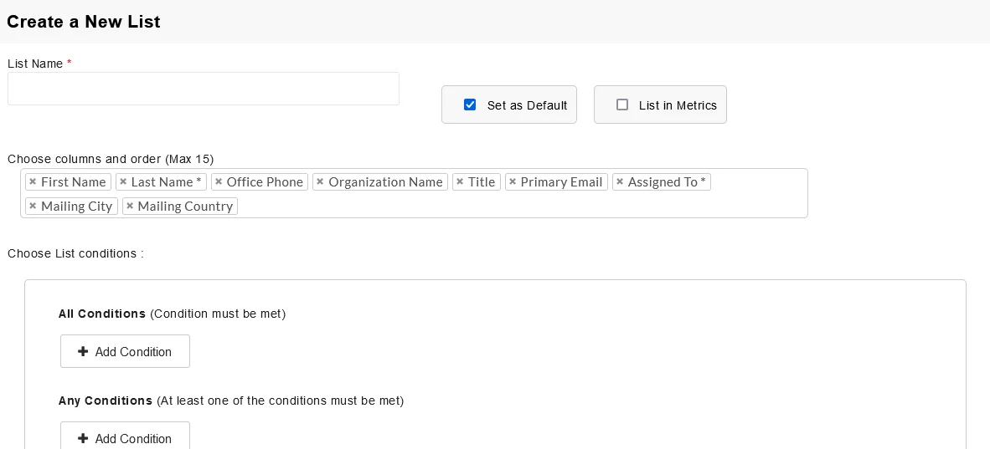Viewport: 990px width, 449px height.
Task: Add Condition under Any Conditions
Action: click(x=125, y=438)
